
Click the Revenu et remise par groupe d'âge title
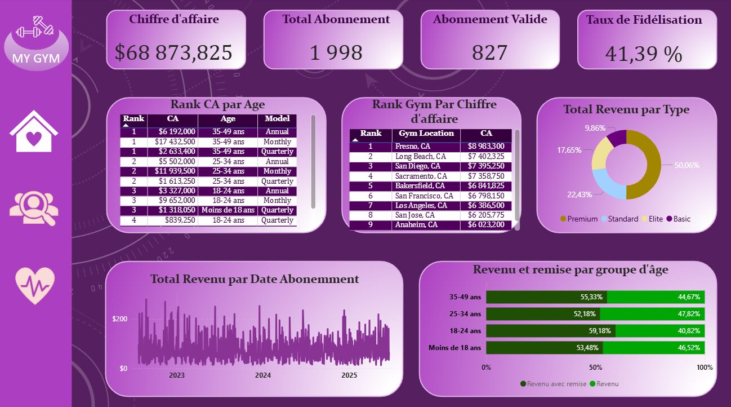pyautogui.click(x=570, y=269)
